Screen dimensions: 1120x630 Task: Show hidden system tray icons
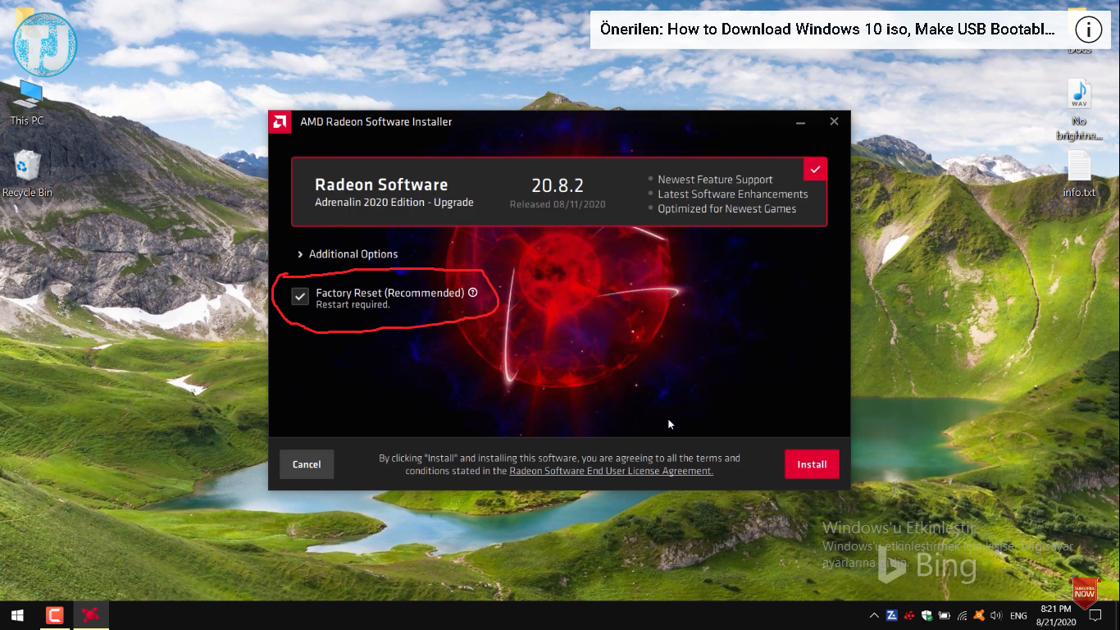pyautogui.click(x=874, y=615)
